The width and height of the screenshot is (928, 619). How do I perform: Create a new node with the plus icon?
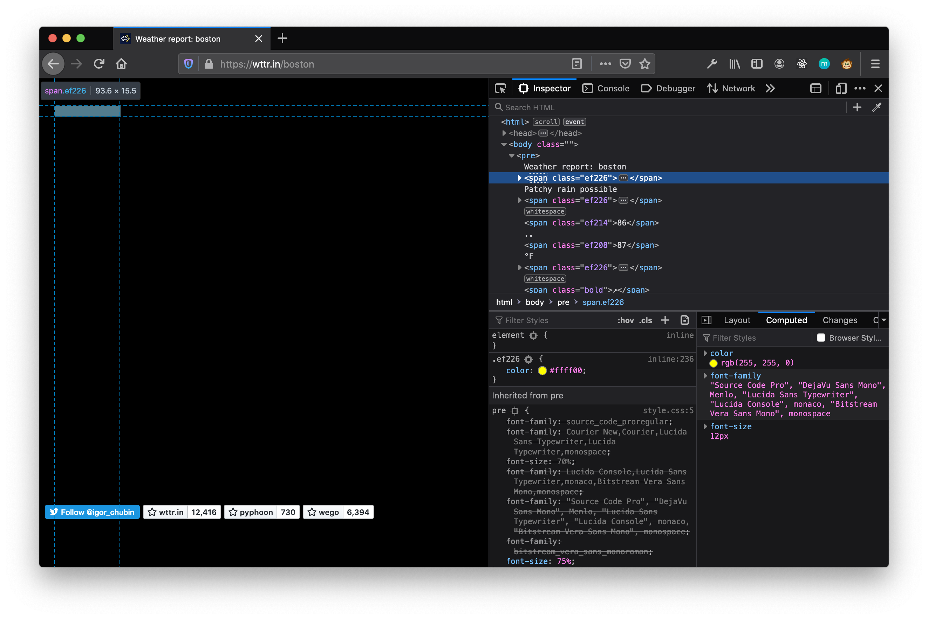(857, 107)
